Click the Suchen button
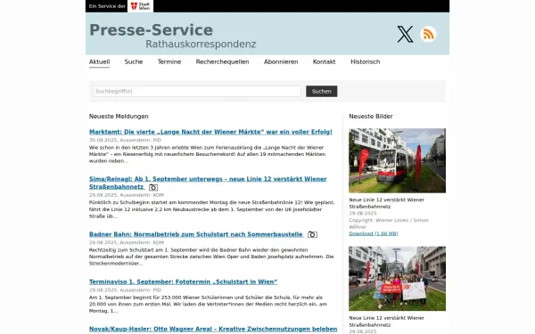This screenshot has height=334, width=535. click(x=321, y=92)
